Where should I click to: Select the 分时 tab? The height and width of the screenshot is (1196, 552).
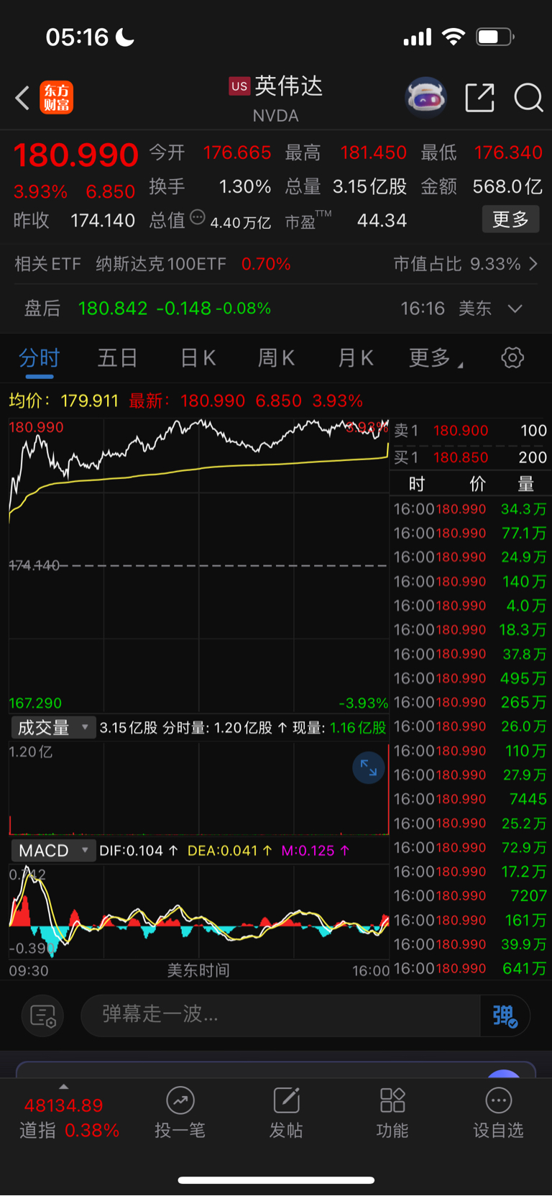pos(39,357)
